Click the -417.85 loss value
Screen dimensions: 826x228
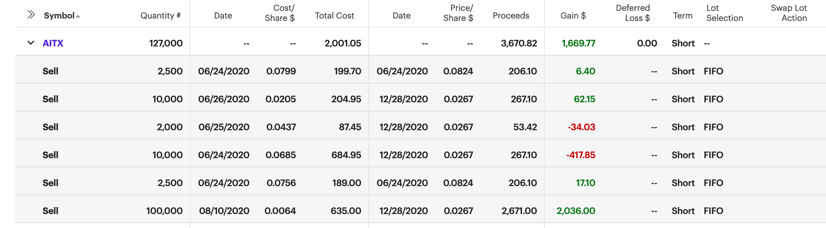tap(580, 155)
